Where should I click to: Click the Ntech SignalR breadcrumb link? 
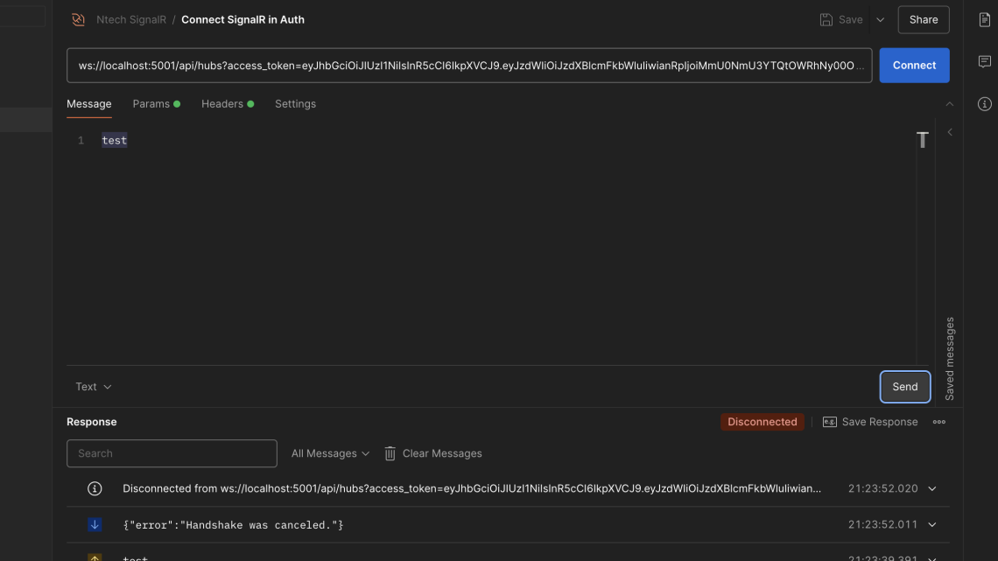(x=131, y=20)
